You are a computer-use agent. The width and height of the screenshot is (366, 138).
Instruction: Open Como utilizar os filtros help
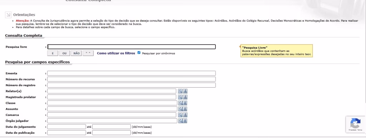116,53
